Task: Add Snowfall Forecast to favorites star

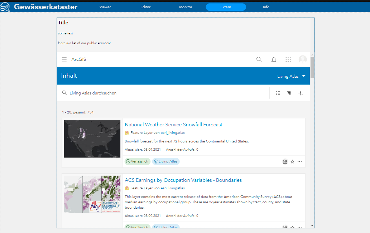Action: 292,161
